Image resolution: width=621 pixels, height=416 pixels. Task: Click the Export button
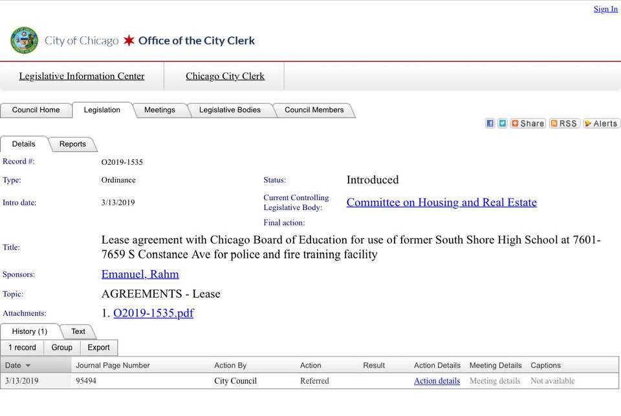coord(98,348)
